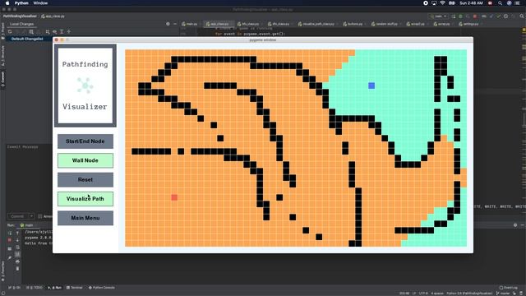526x296 pixels.
Task: Open the Apple menu
Action: click(7, 3)
